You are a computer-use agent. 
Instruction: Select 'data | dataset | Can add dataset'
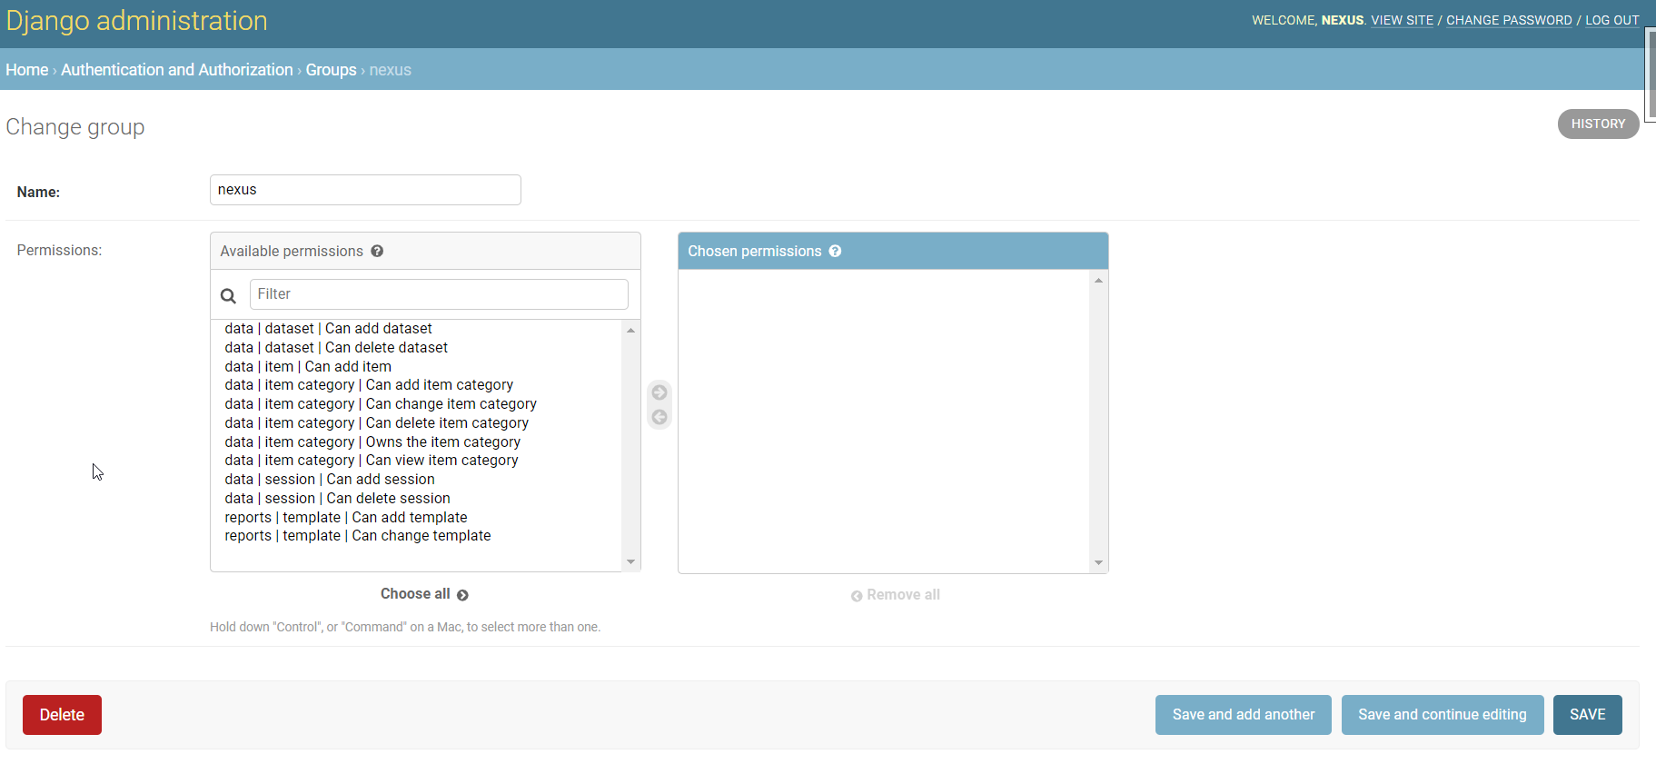[418, 329]
